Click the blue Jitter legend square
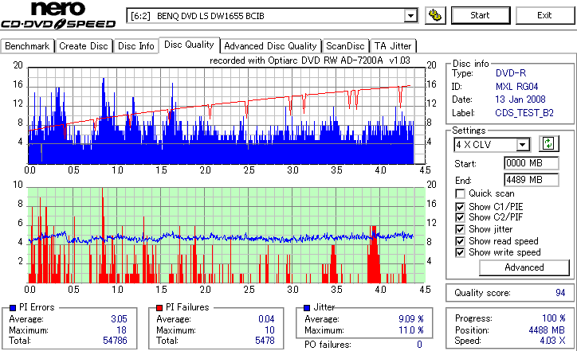 307,308
